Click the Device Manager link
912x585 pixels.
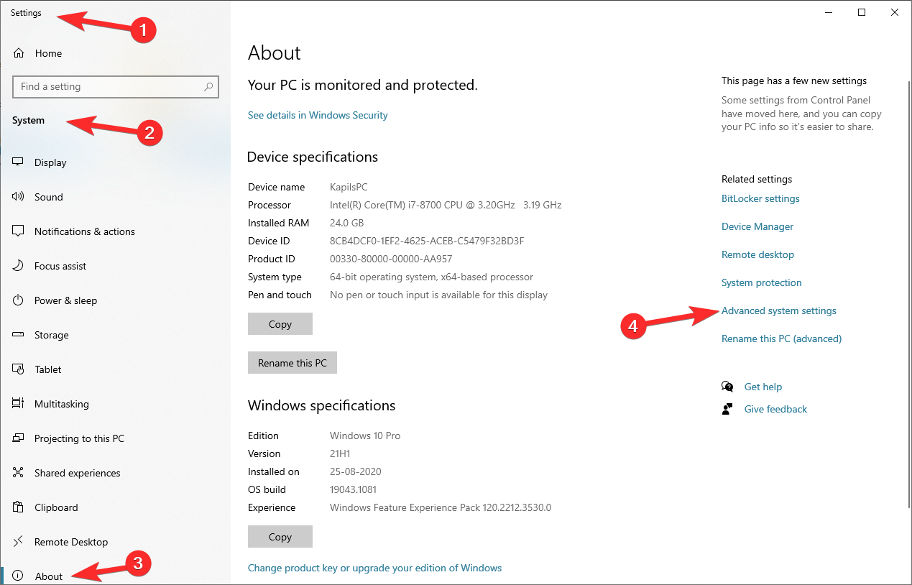tap(757, 226)
